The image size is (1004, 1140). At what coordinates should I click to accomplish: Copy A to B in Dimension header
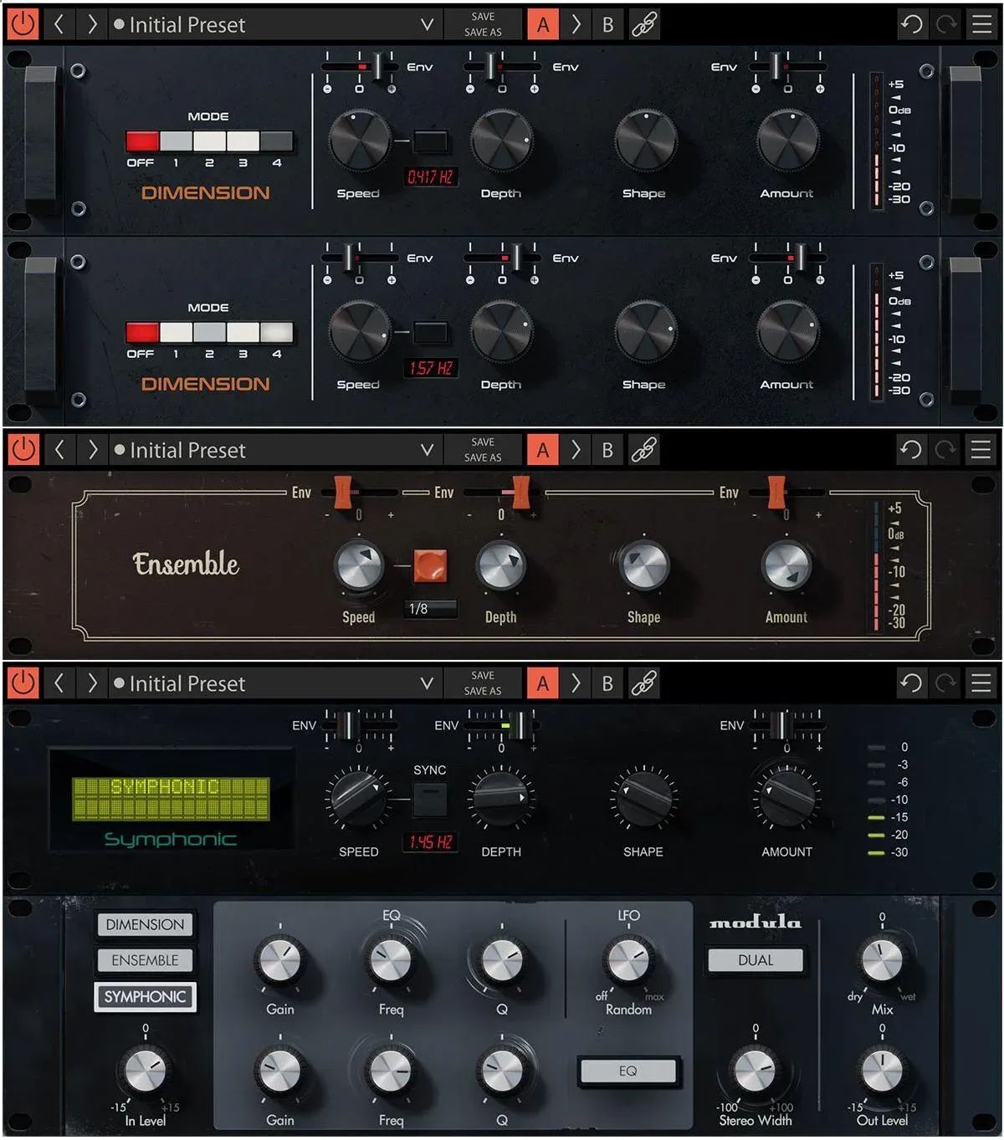click(x=576, y=24)
